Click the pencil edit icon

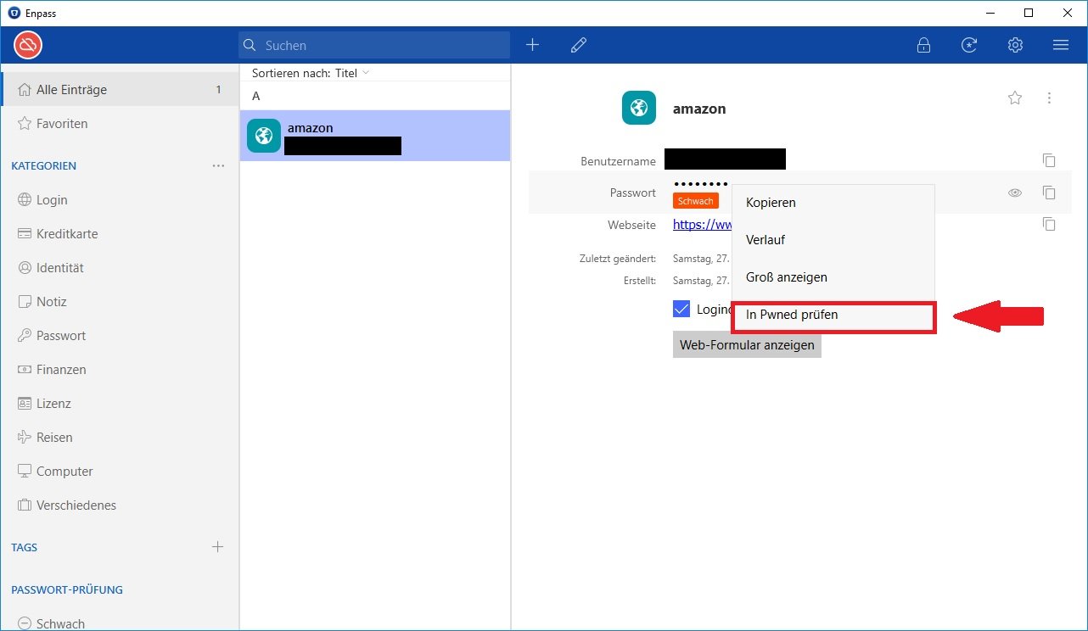click(x=579, y=45)
